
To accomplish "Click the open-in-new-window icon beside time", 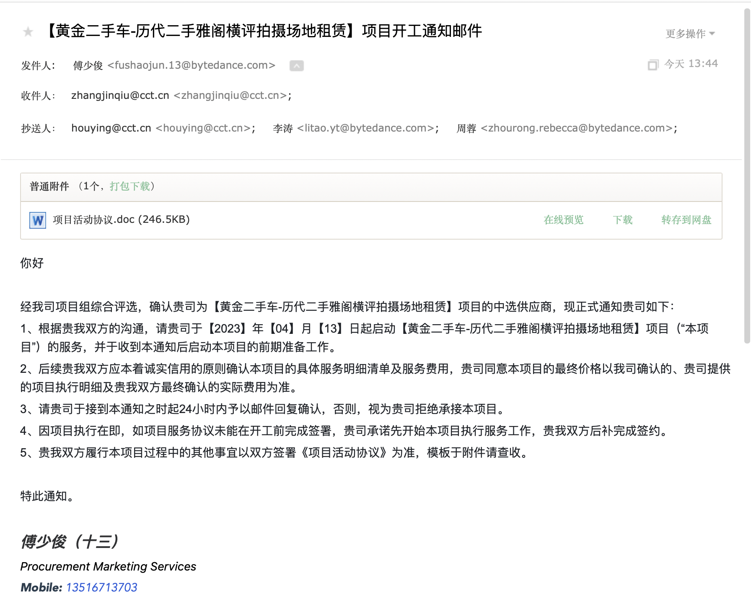I will (x=653, y=65).
